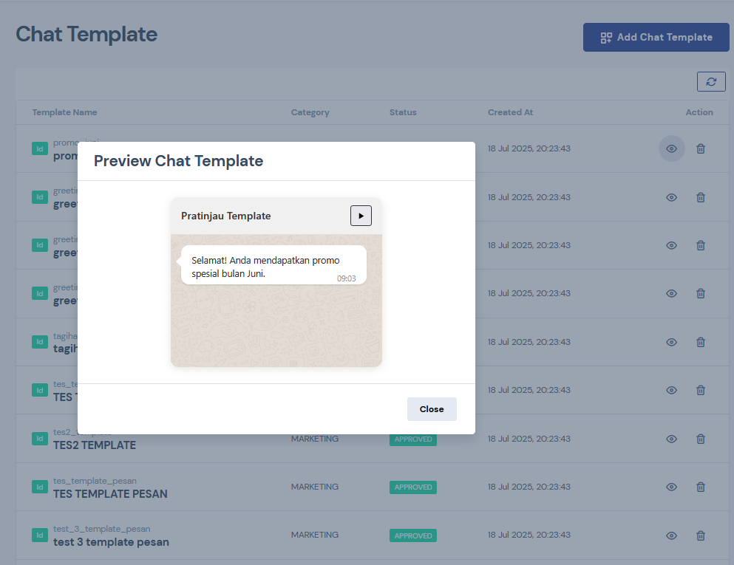Click Add Chat Template button
Screen dimensions: 734x565
pos(656,37)
